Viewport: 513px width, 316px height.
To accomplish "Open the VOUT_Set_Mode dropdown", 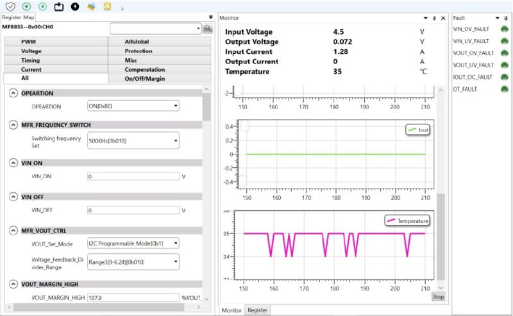I will 133,244.
